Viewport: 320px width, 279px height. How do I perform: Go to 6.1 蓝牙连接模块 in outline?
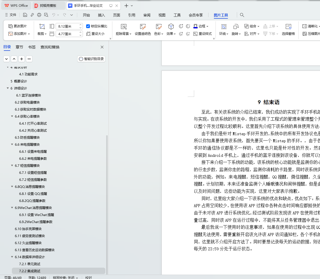(29, 95)
